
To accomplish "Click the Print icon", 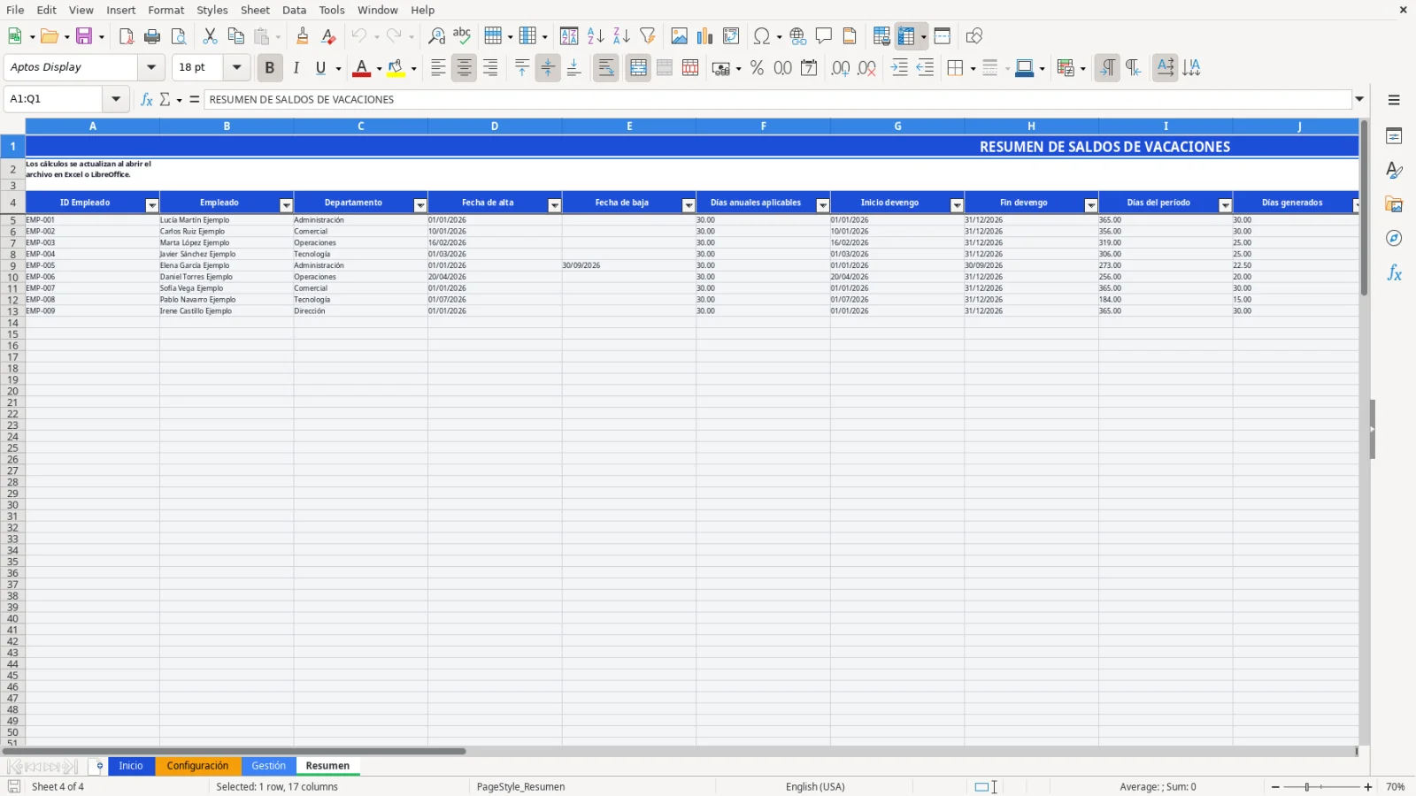I will (x=152, y=36).
